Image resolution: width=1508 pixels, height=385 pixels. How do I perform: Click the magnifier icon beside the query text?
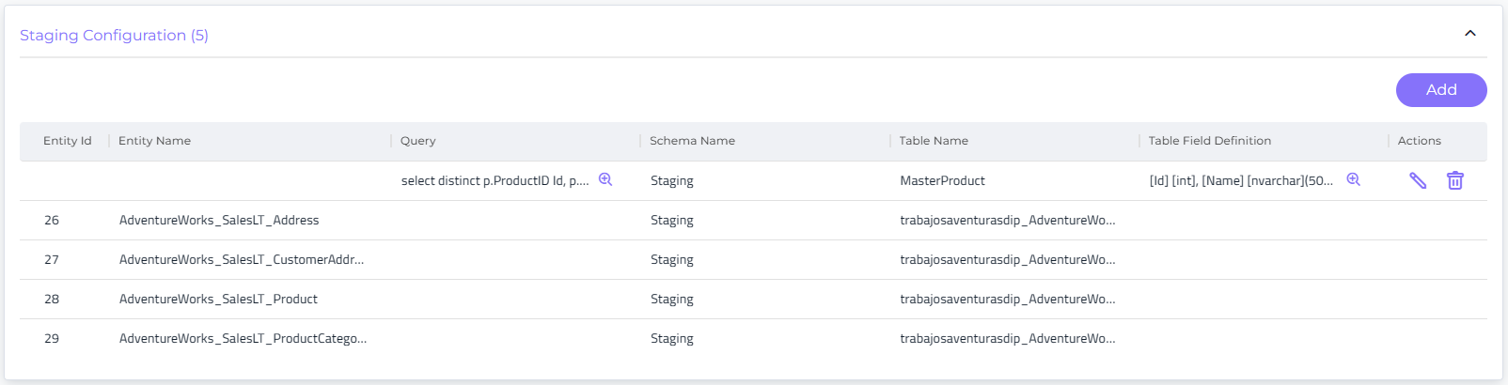click(x=605, y=179)
